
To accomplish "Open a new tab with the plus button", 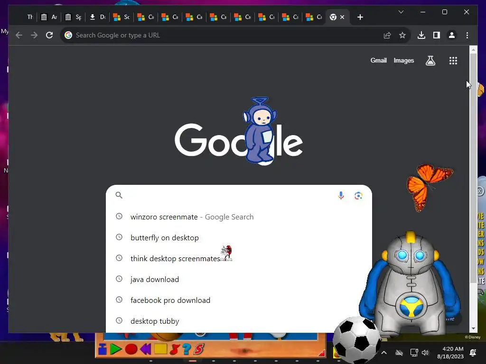I will [x=360, y=17].
